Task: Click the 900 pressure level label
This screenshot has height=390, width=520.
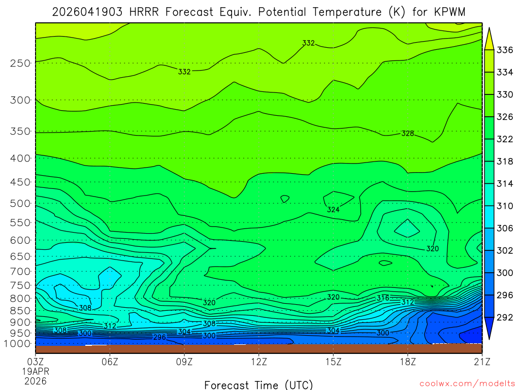Action: (x=20, y=322)
